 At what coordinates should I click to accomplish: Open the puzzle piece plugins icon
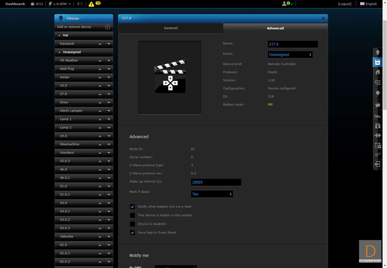tap(377, 135)
